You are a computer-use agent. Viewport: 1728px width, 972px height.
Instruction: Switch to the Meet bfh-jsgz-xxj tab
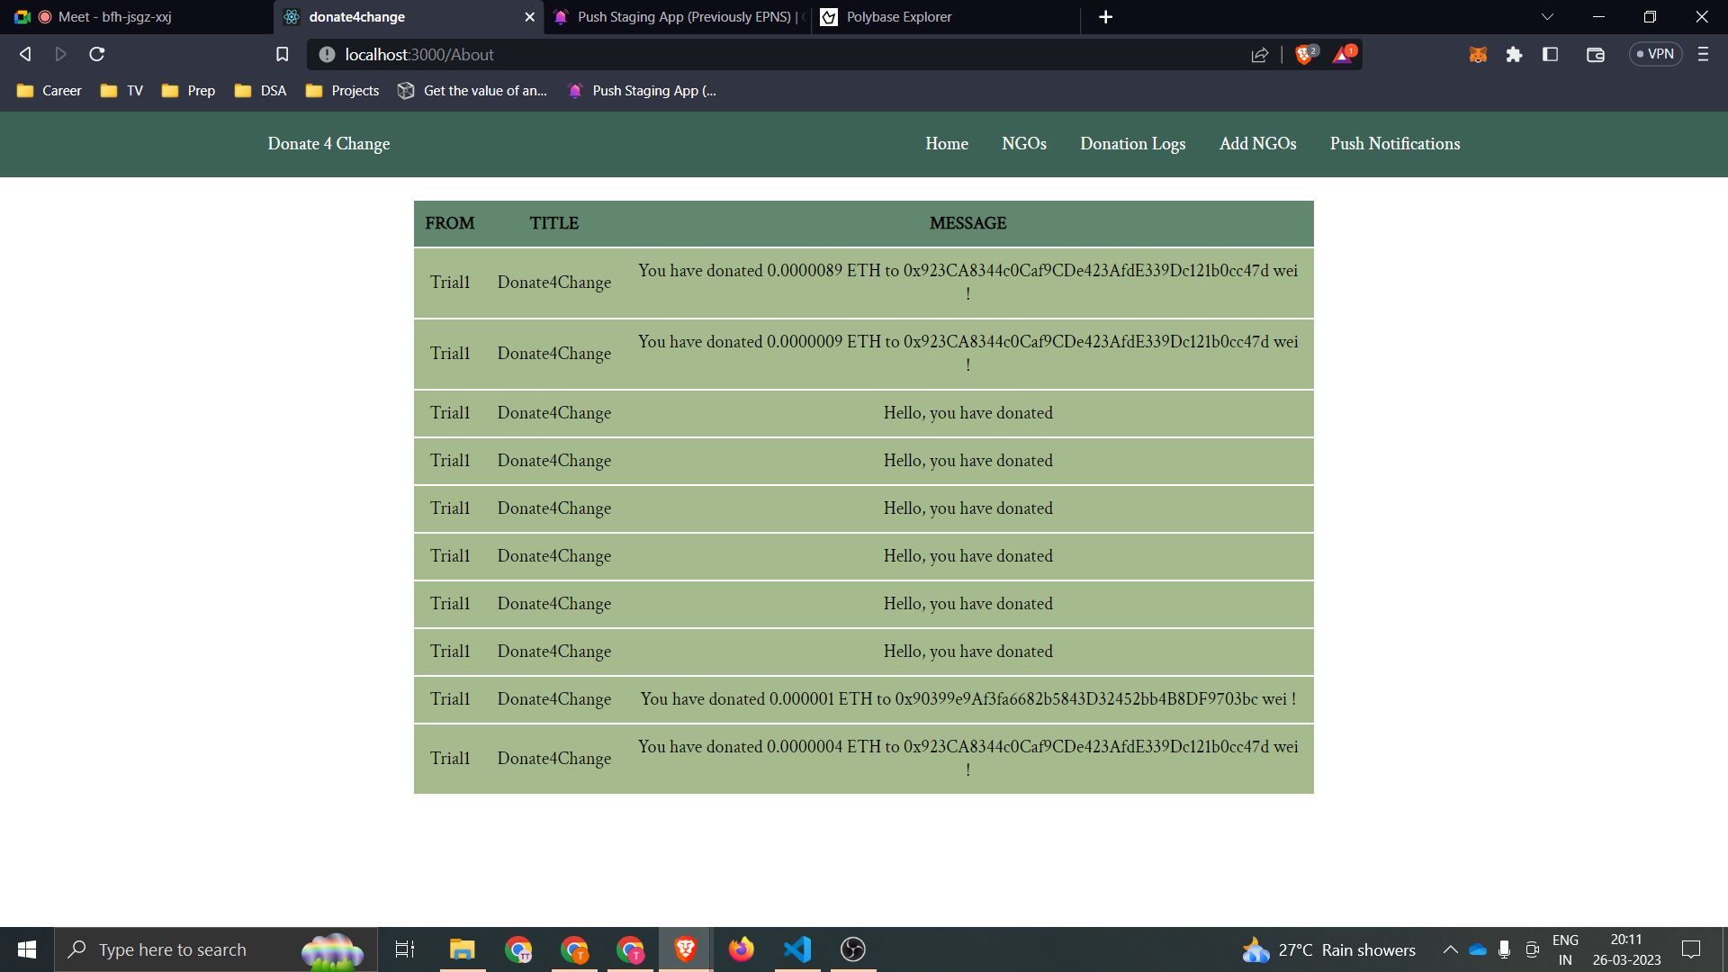(135, 17)
